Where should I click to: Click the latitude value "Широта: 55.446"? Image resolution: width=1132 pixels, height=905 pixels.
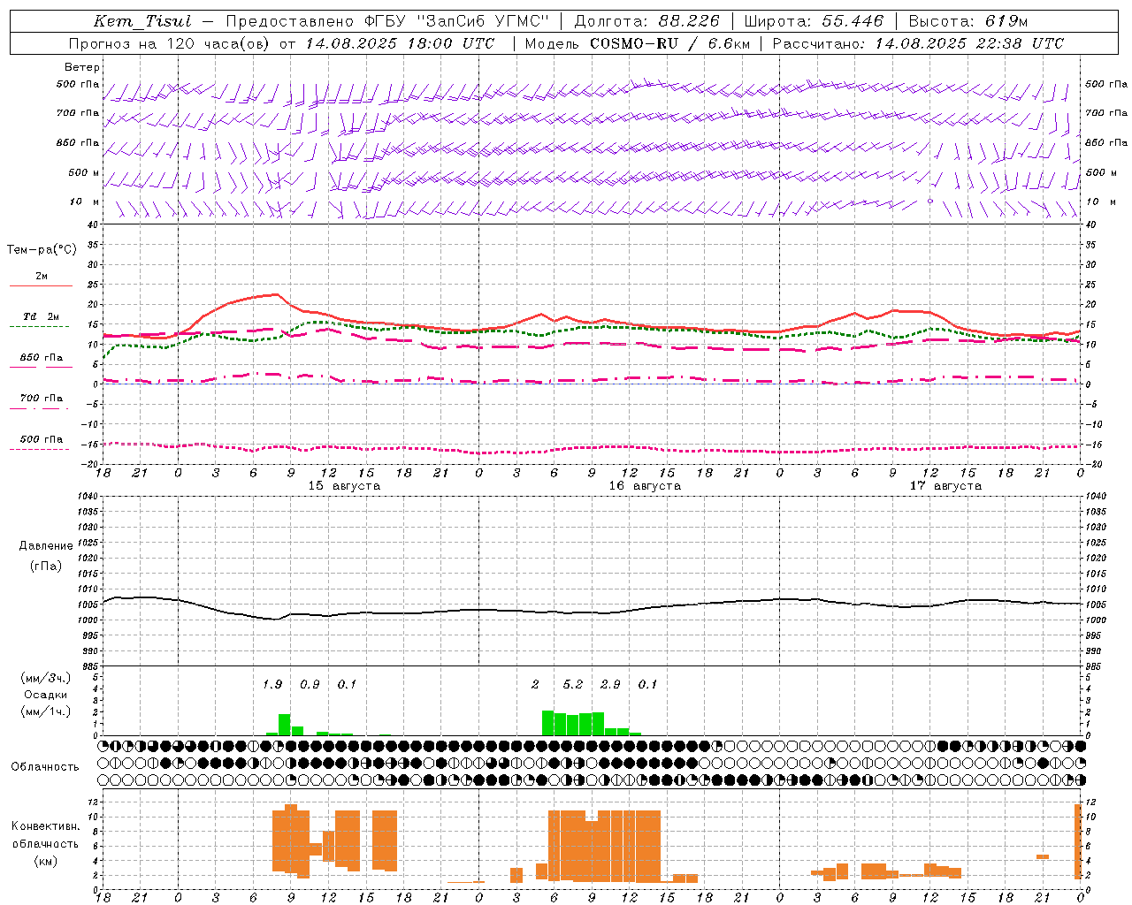[x=814, y=22]
